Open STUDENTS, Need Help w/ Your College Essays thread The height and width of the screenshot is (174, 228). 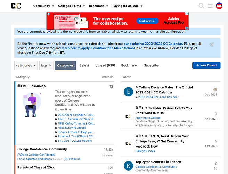tap(162, 141)
